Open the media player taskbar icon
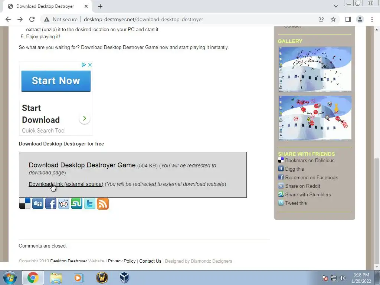Viewport: 380px width, 285px height. pyautogui.click(x=78, y=278)
